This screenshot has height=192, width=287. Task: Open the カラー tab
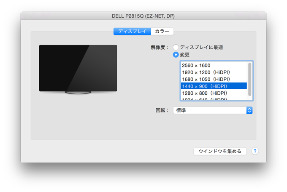tap(162, 32)
